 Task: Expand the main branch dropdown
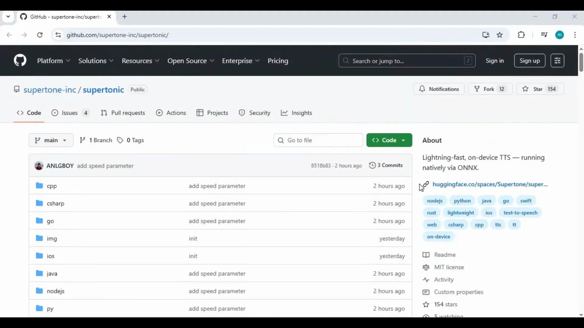pos(51,140)
